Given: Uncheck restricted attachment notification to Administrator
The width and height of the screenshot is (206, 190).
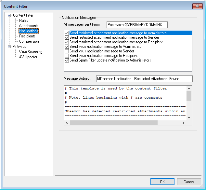Looking at the screenshot, I should click(x=67, y=33).
